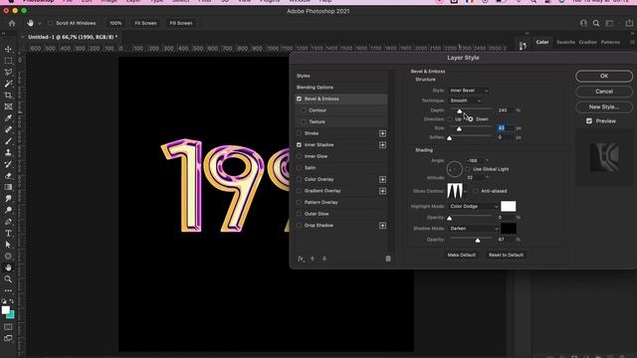The width and height of the screenshot is (637, 358).
Task: Confirm Layer Style with OK
Action: [x=604, y=76]
